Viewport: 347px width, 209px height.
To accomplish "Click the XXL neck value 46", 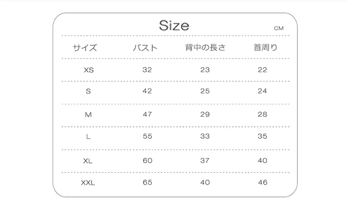I will 262,183.
